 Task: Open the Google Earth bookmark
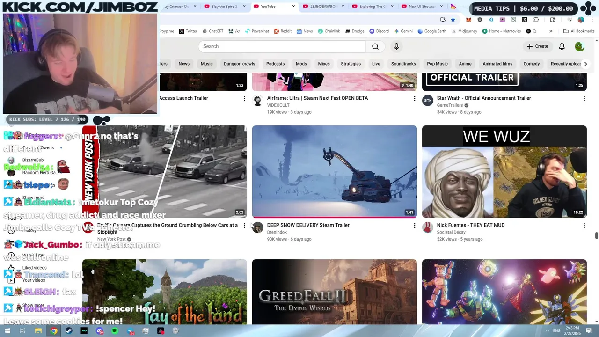[432, 31]
